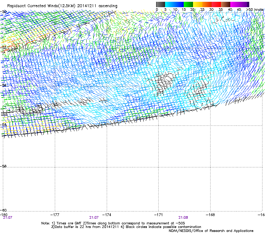Click the '-54' latitude axis label
The width and height of the screenshot is (265, 233).
tap(3, 85)
